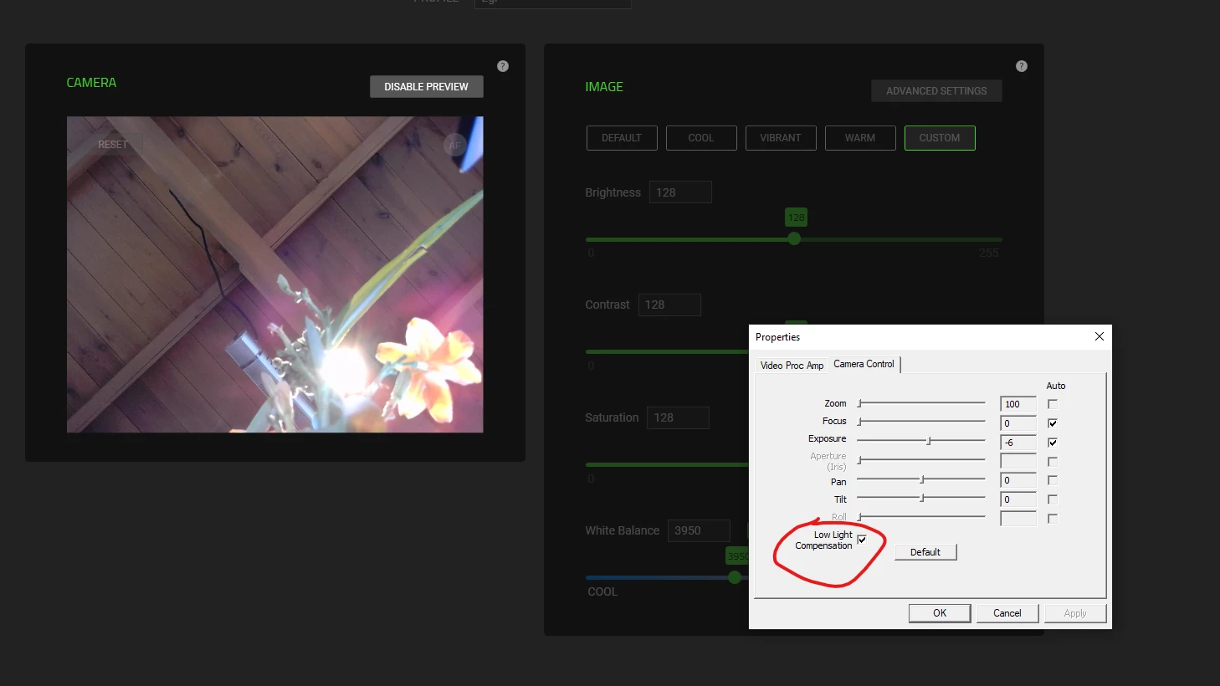Select the CUSTOM image preset
The width and height of the screenshot is (1220, 686).
point(940,138)
